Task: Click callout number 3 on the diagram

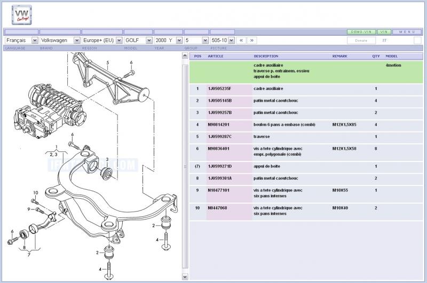Action: tap(107, 159)
